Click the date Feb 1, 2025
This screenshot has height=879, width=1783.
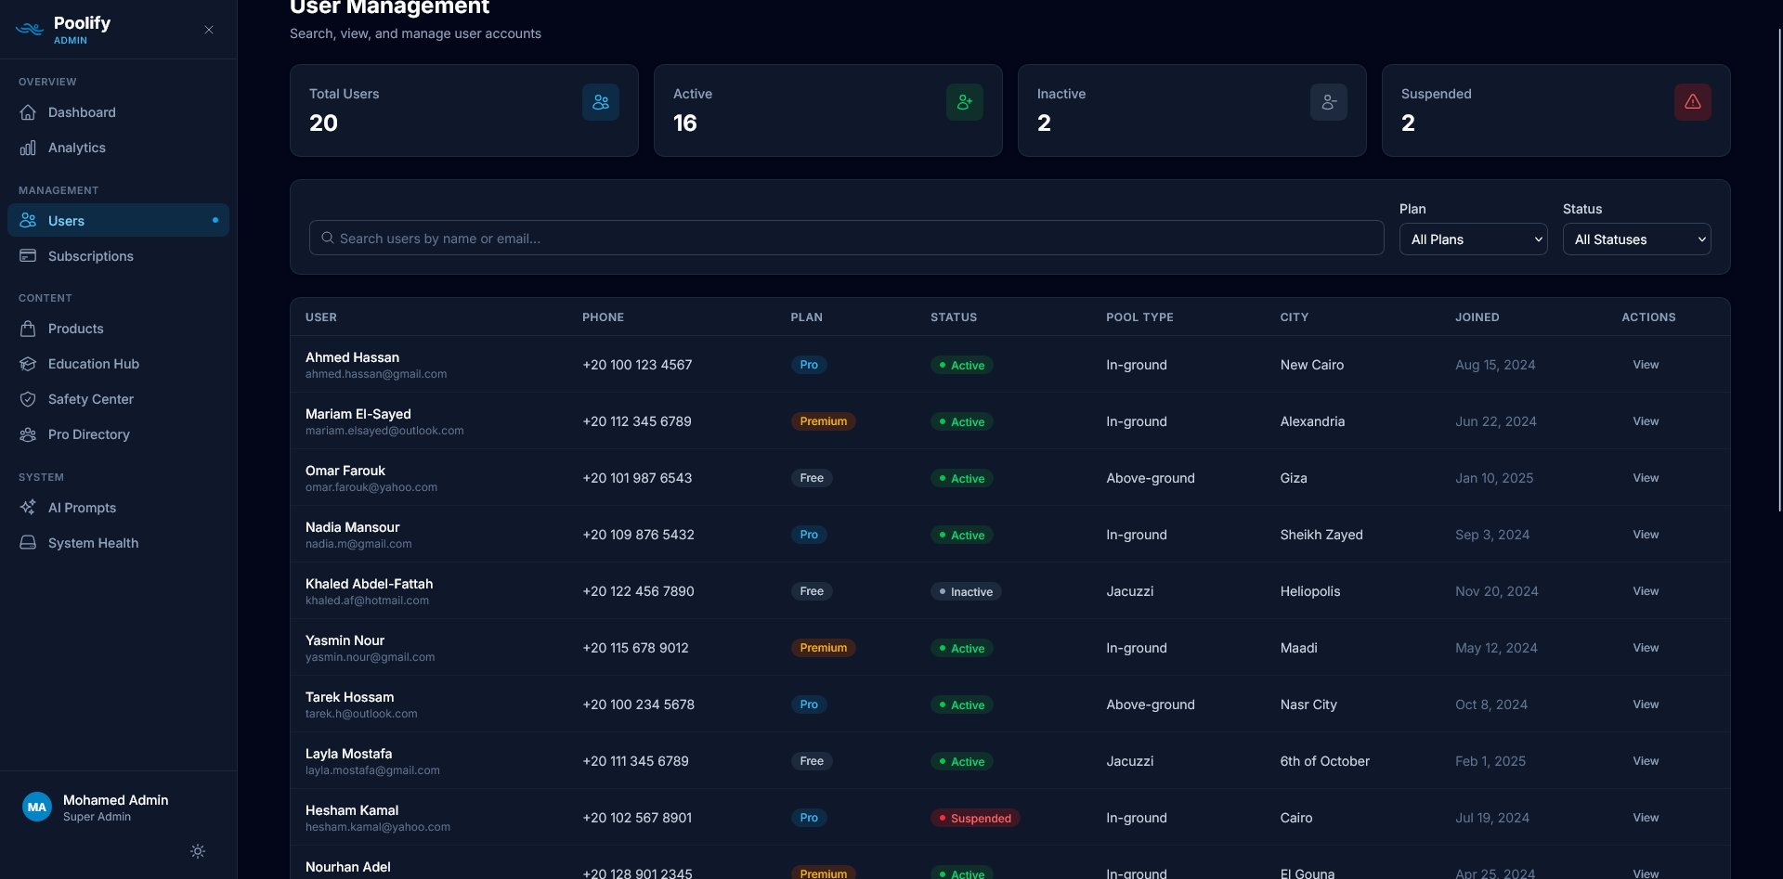point(1490,761)
